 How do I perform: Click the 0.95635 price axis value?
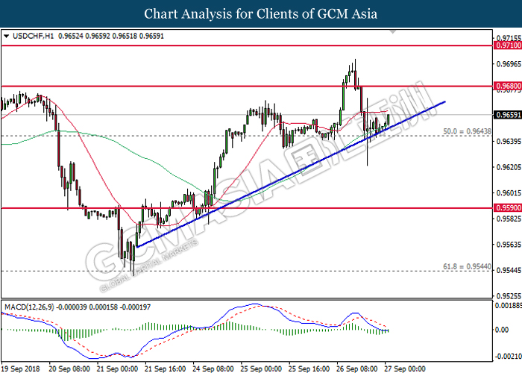pos(509,245)
